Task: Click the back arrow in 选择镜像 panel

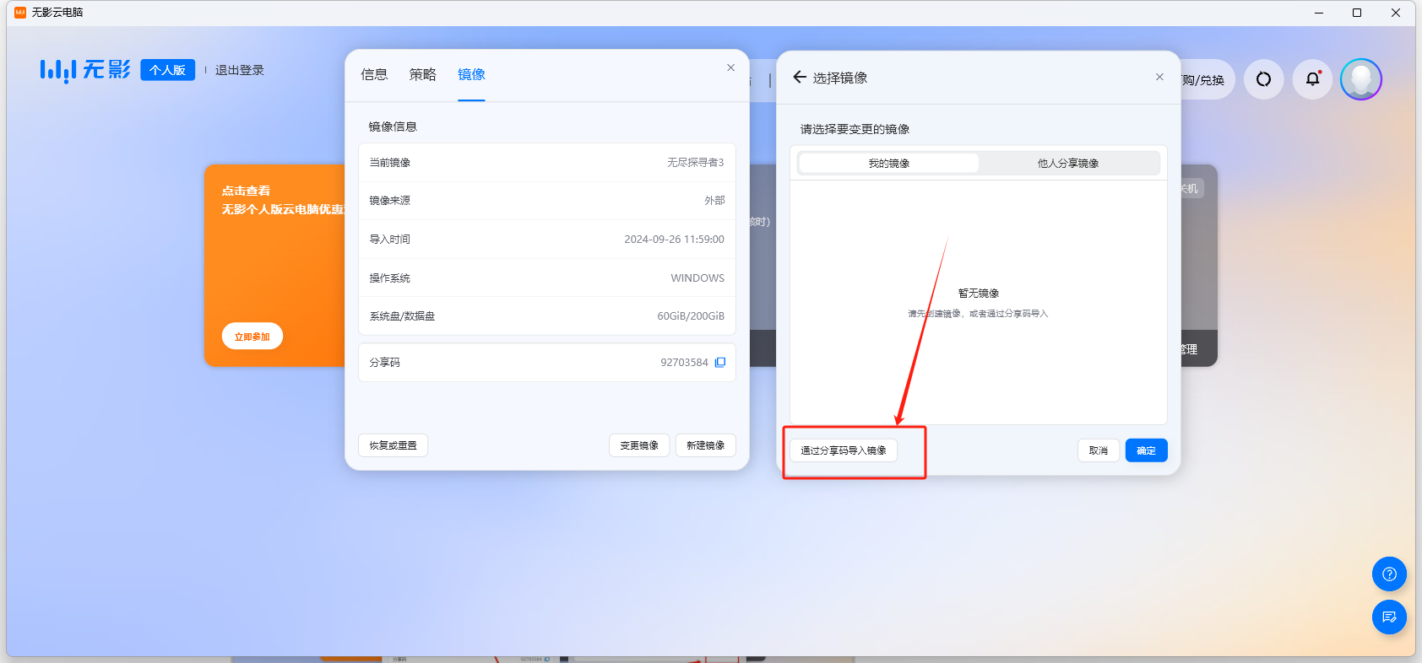Action: point(799,78)
